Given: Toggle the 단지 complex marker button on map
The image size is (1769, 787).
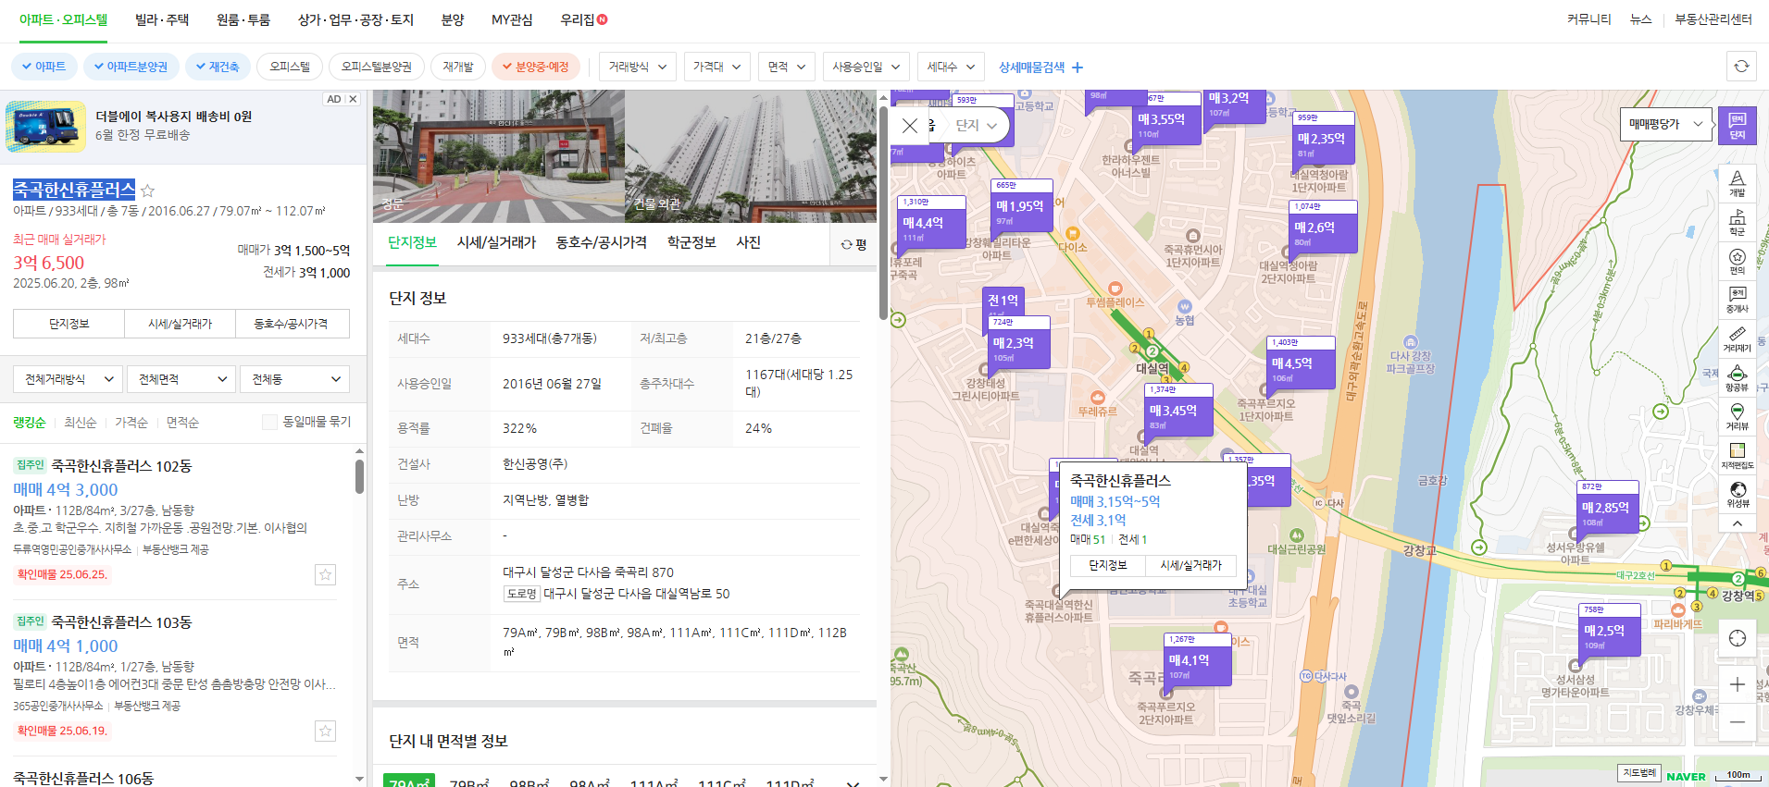Looking at the screenshot, I should pyautogui.click(x=1737, y=125).
